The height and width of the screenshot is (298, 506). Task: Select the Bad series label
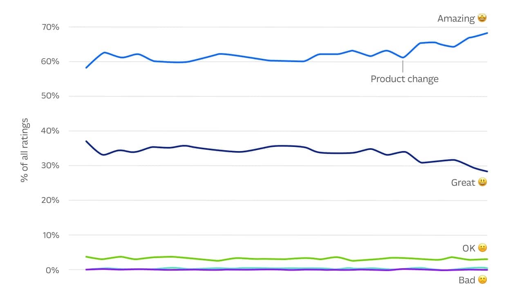(x=467, y=280)
